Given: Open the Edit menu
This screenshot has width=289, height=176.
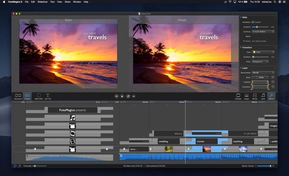Looking at the screenshot, I should [33, 2].
